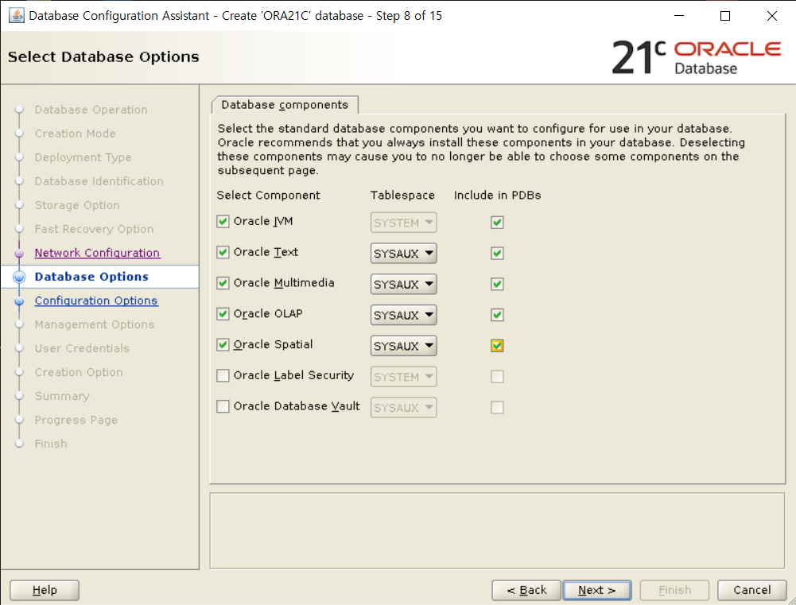Uncheck the Oracle Multimedia component checkbox
Image resolution: width=796 pixels, height=605 pixels.
pyautogui.click(x=223, y=283)
